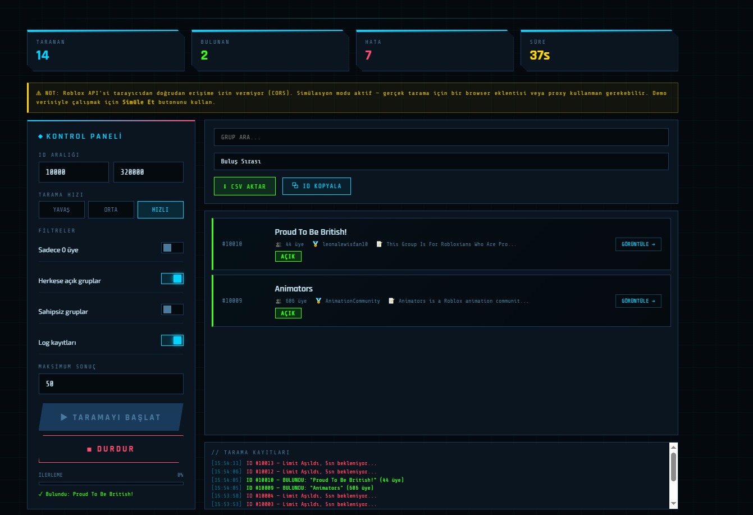753x515 pixels.
Task: Click the play icon on Taramayı Başlat
Action: tap(64, 417)
